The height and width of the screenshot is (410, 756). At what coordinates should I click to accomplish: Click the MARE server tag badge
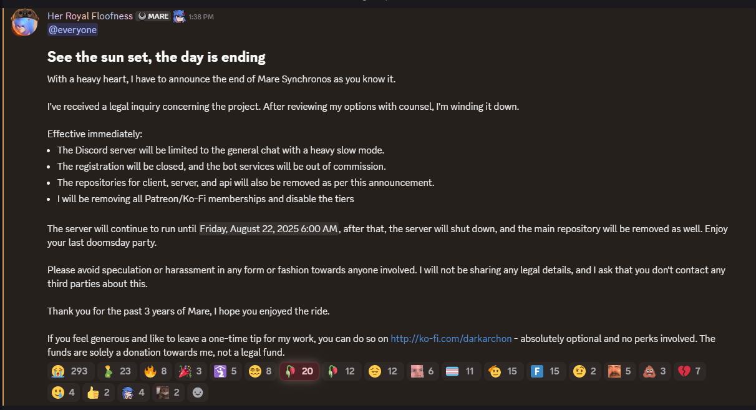tap(153, 16)
